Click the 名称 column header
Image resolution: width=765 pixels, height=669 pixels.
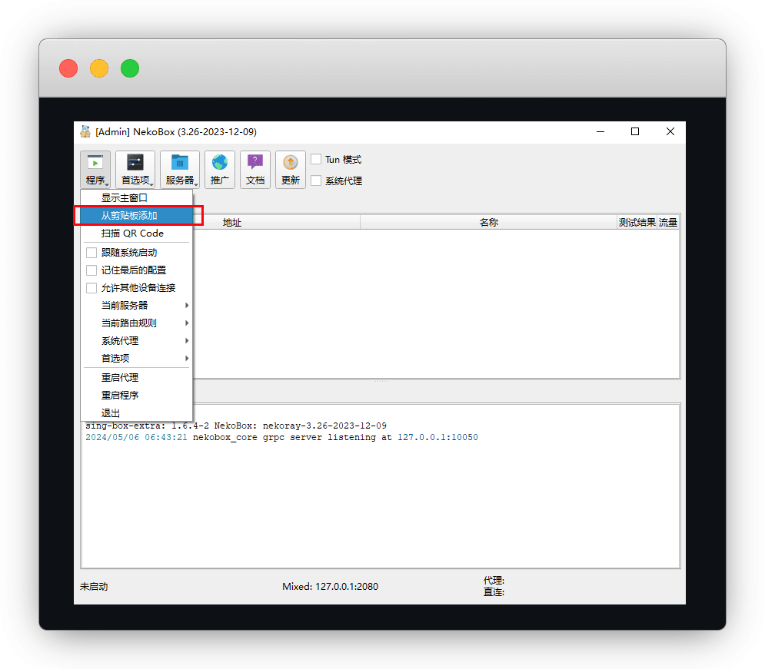coord(488,223)
